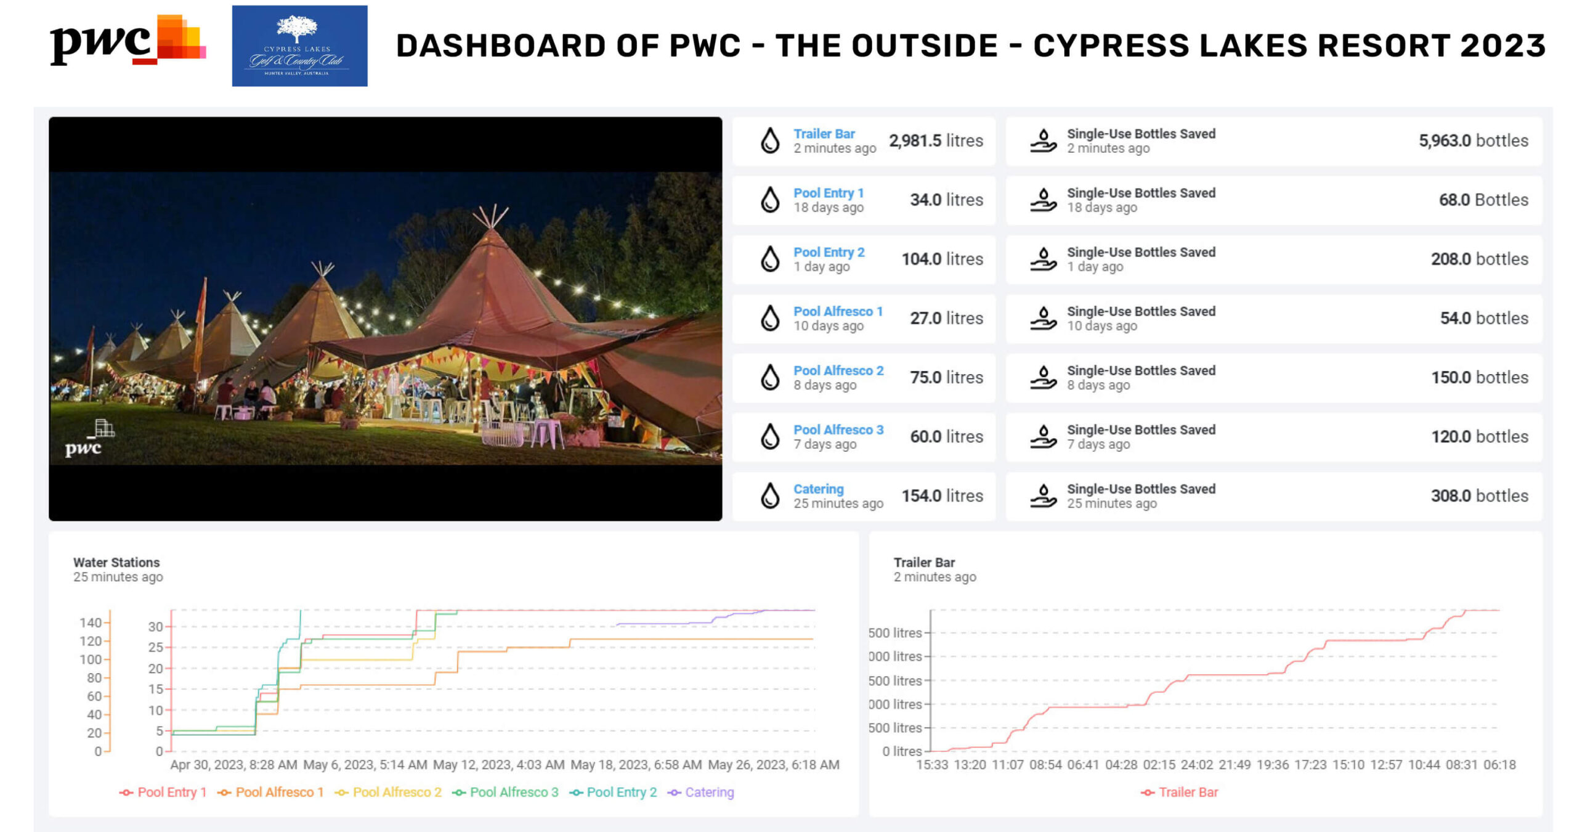Image resolution: width=1577 pixels, height=832 pixels.
Task: Click the water drop icon beside Catering
Action: coord(769,496)
